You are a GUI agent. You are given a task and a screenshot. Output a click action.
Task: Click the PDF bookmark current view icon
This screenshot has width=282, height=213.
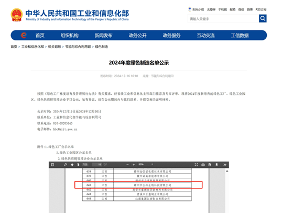point(216,165)
